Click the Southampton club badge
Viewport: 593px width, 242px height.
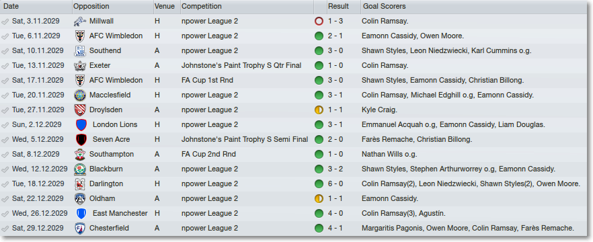pyautogui.click(x=80, y=155)
